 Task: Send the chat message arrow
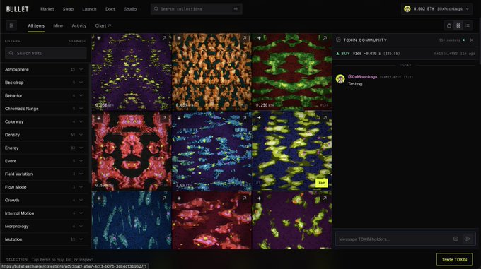(468, 239)
